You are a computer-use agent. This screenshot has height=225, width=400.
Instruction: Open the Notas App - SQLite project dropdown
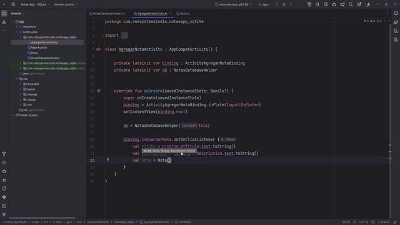click(x=35, y=4)
